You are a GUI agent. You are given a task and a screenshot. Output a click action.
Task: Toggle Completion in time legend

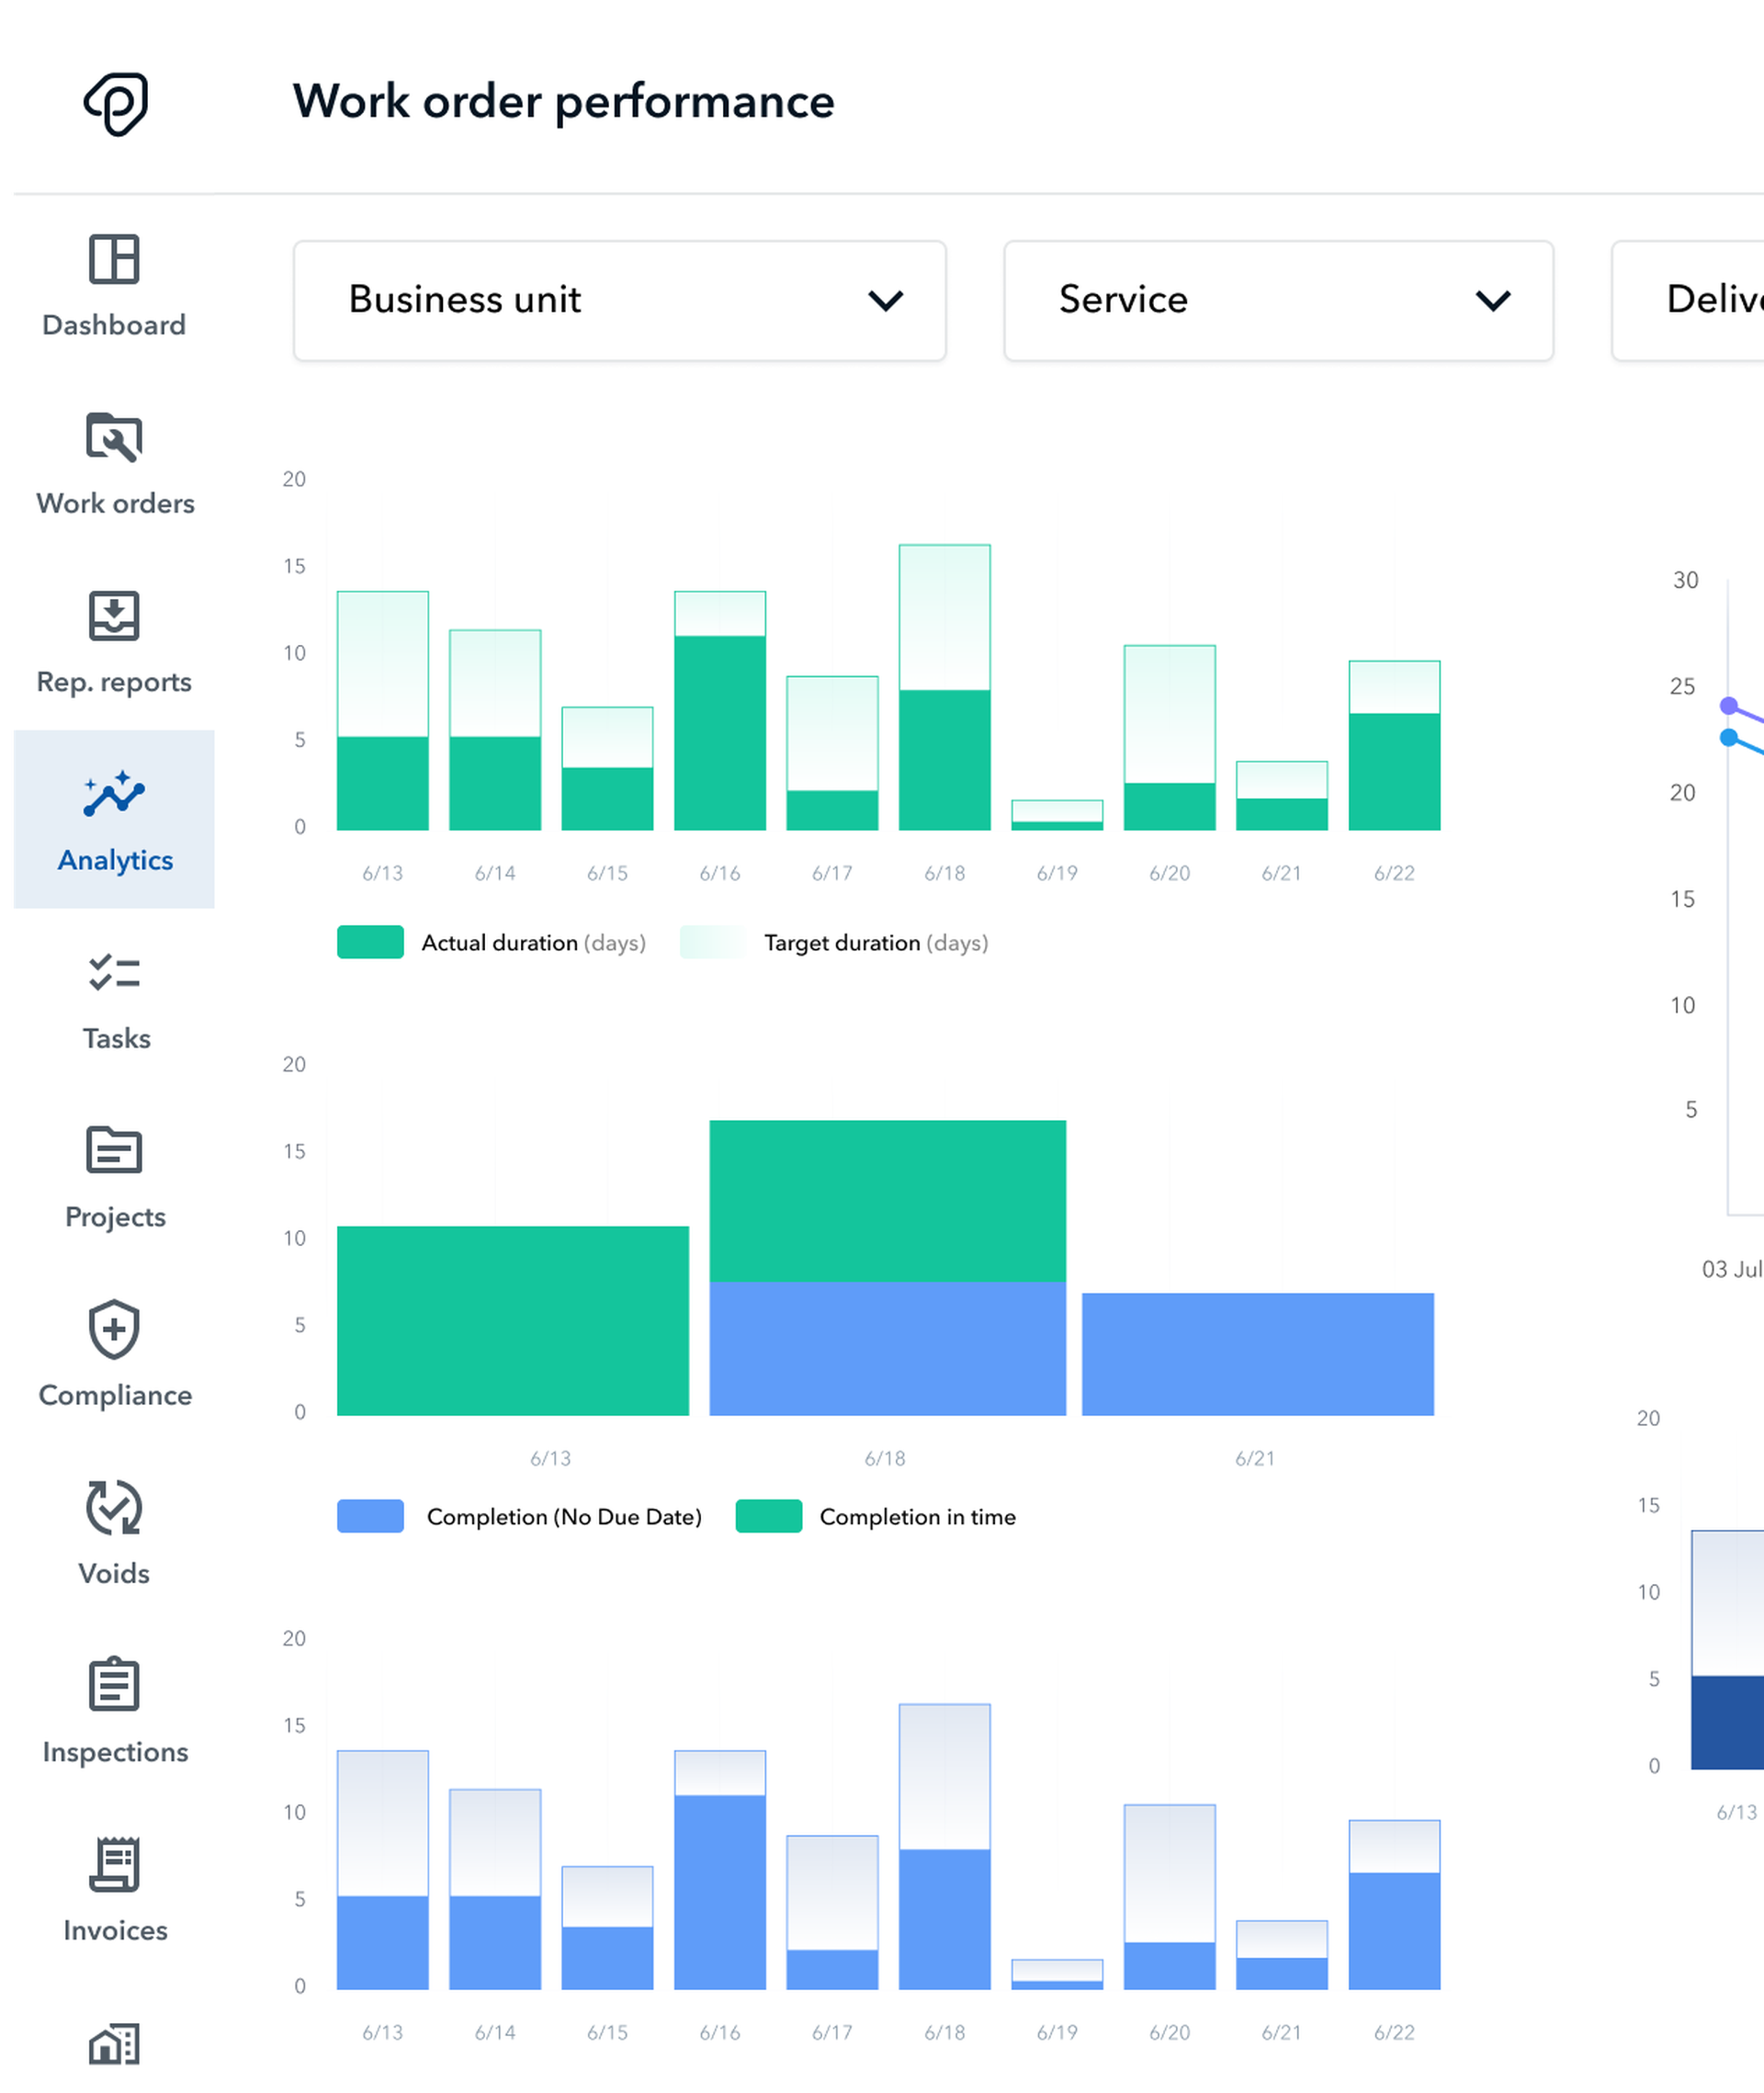(768, 1517)
